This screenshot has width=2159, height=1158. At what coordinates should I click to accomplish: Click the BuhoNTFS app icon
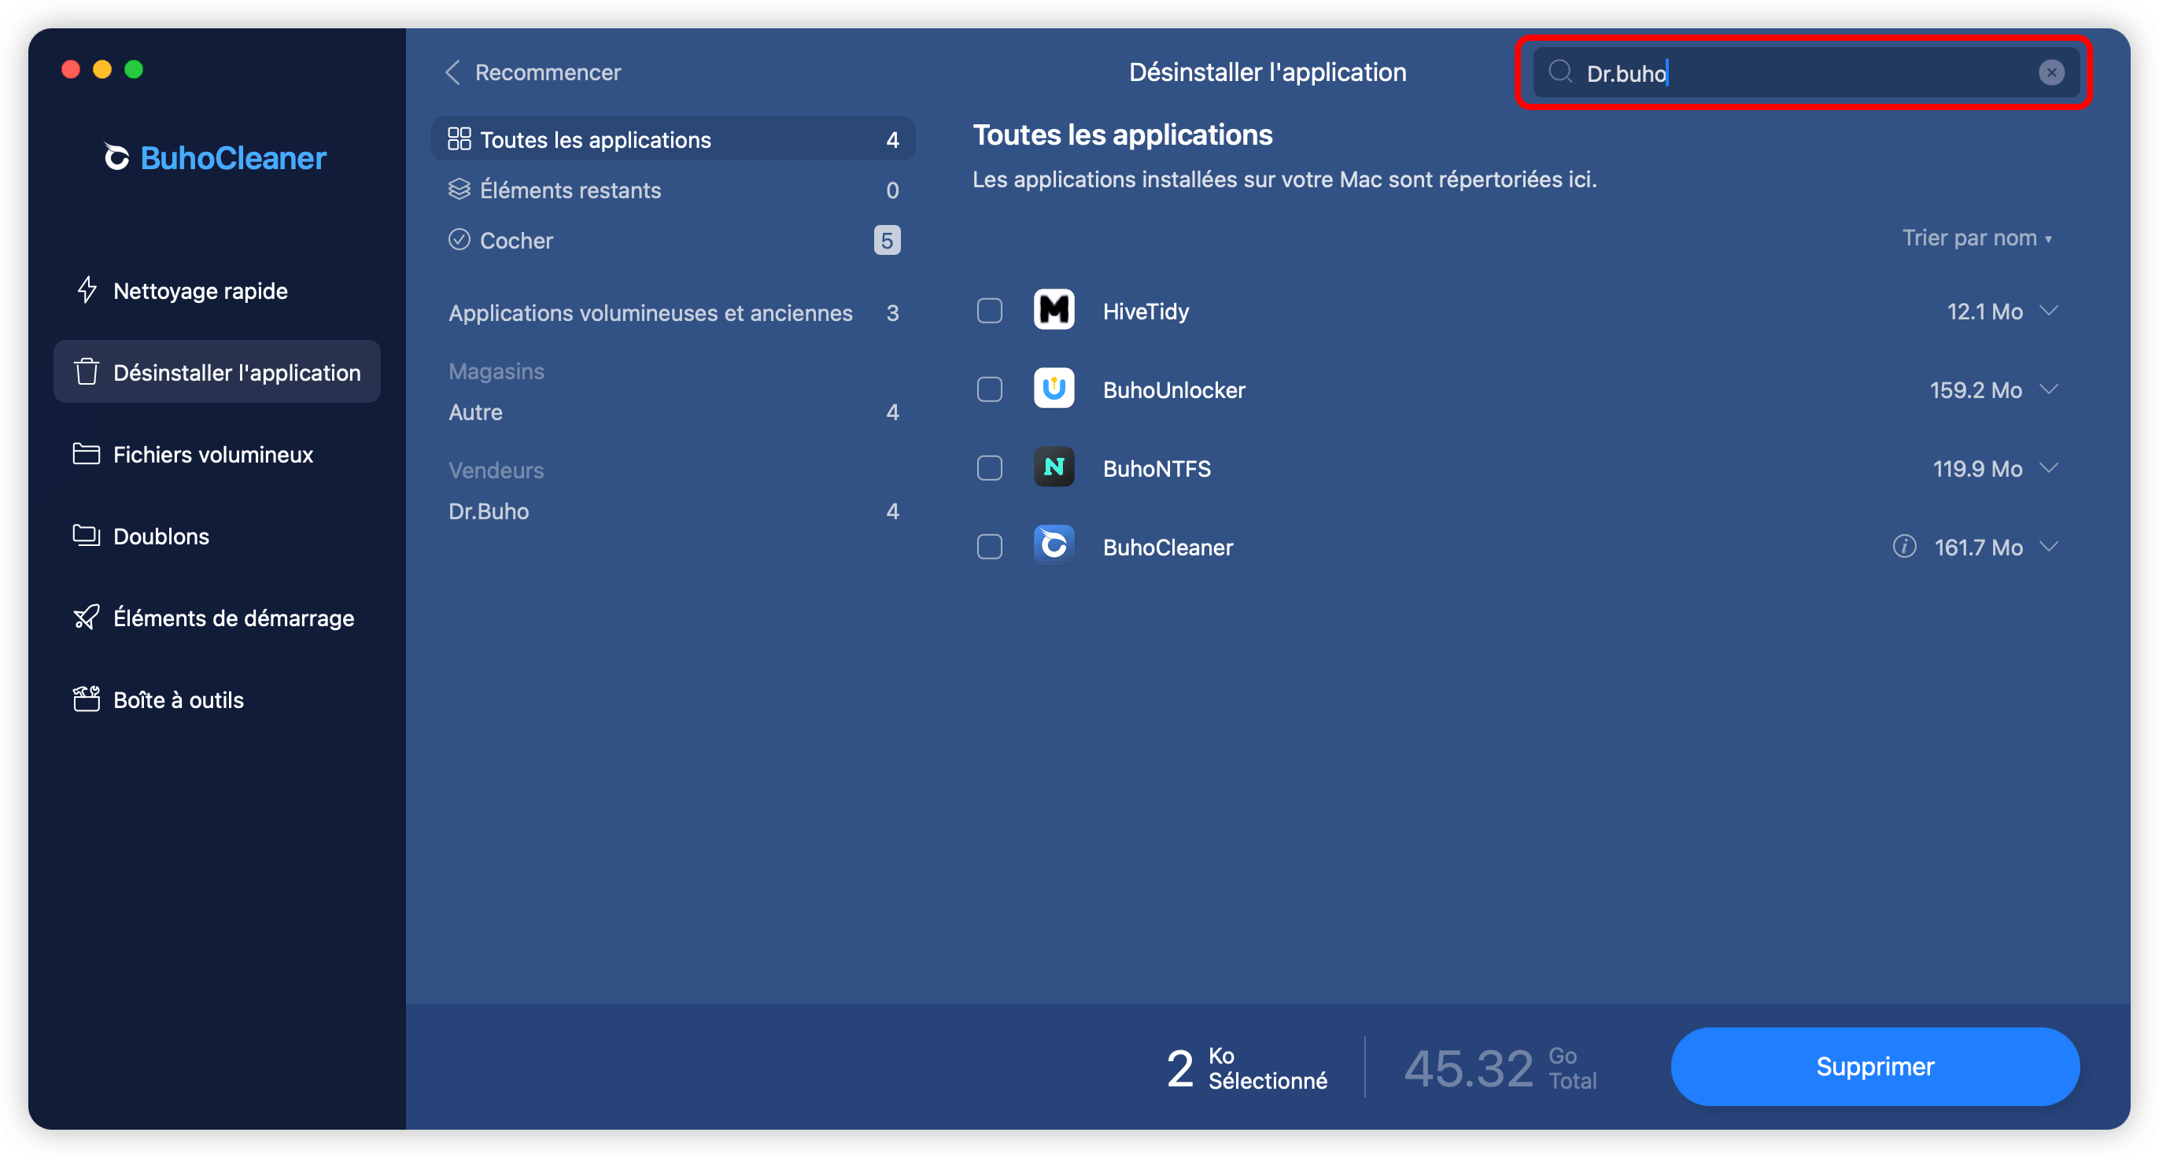[1054, 467]
